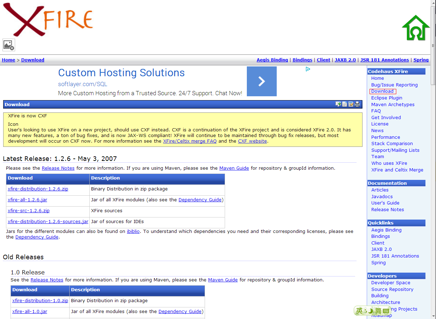Viewport: 436px width, 319px height.
Task: Open Stack Comparison in the sidebar
Action: click(x=392, y=144)
